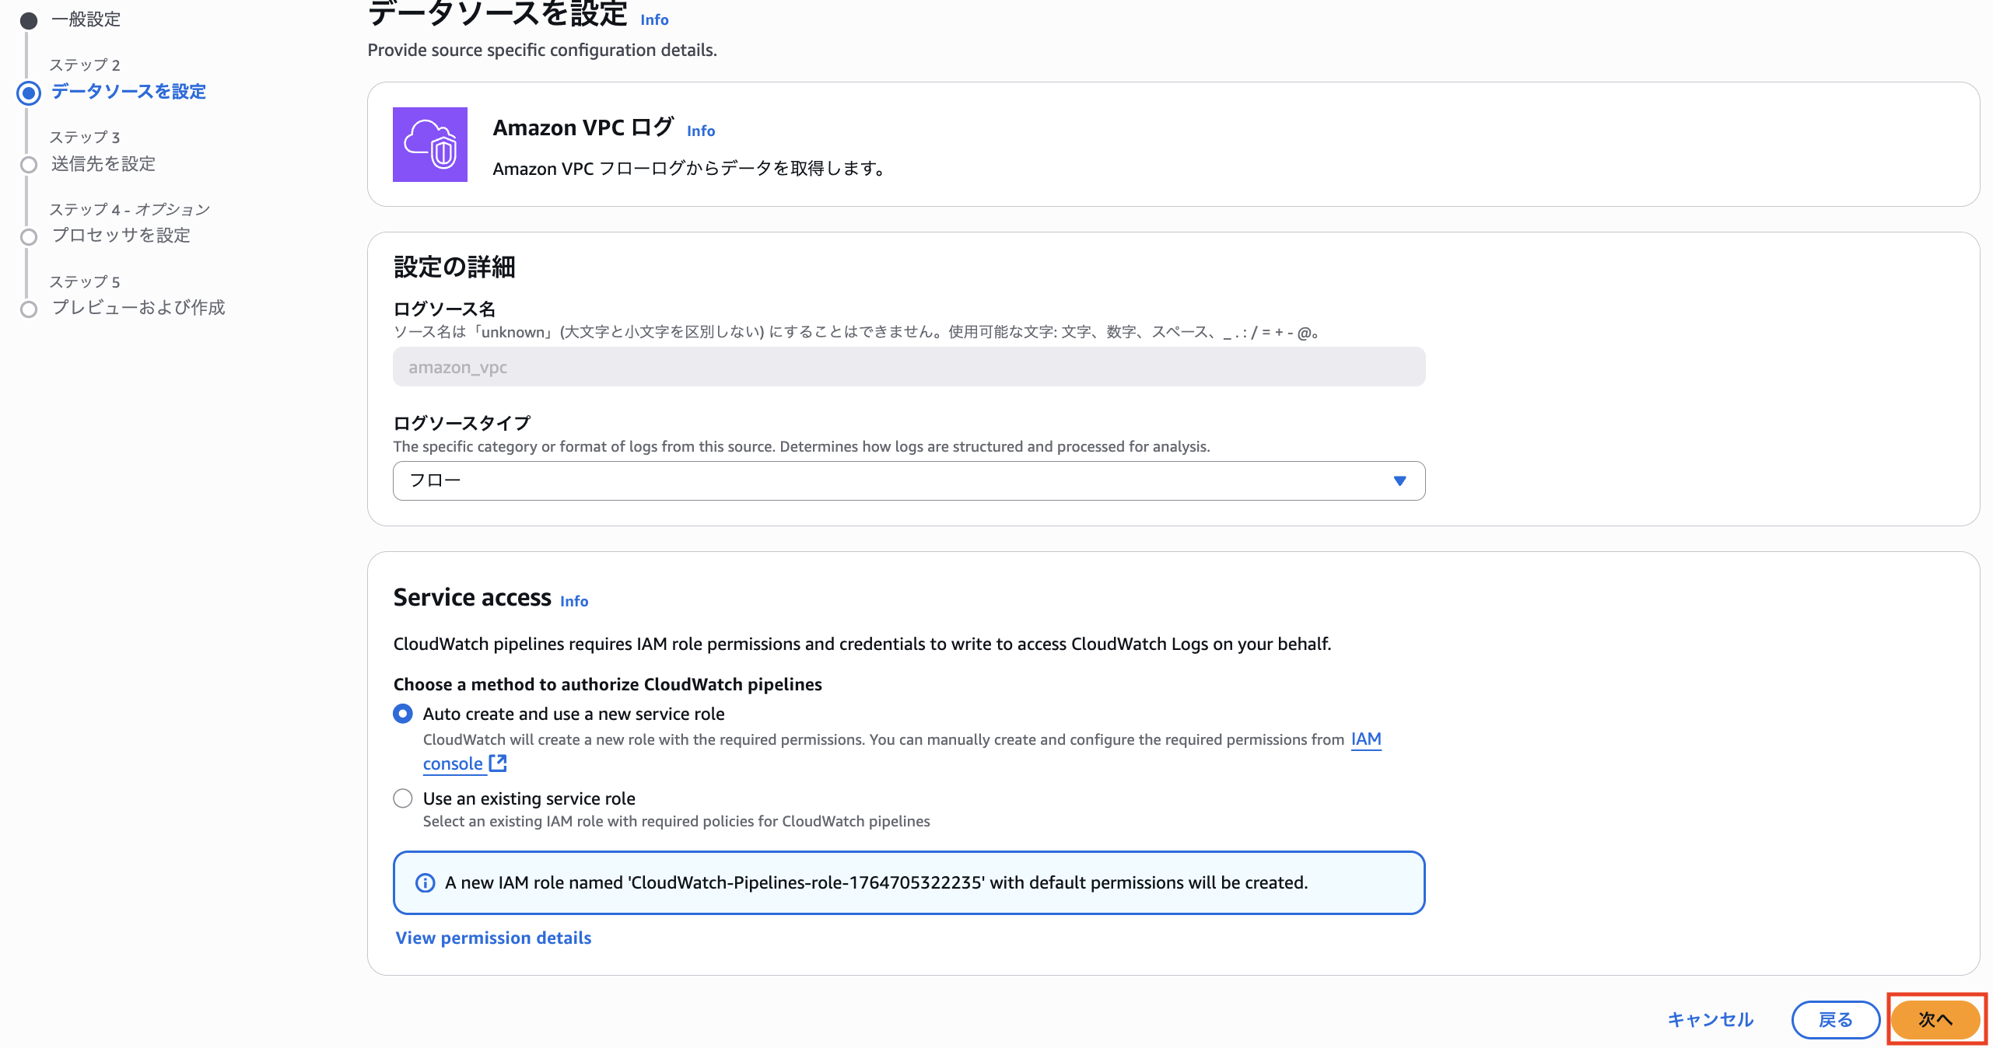Click キャンセル to cancel the wizard
Screen dimensions: 1993x1048
(1709, 1019)
